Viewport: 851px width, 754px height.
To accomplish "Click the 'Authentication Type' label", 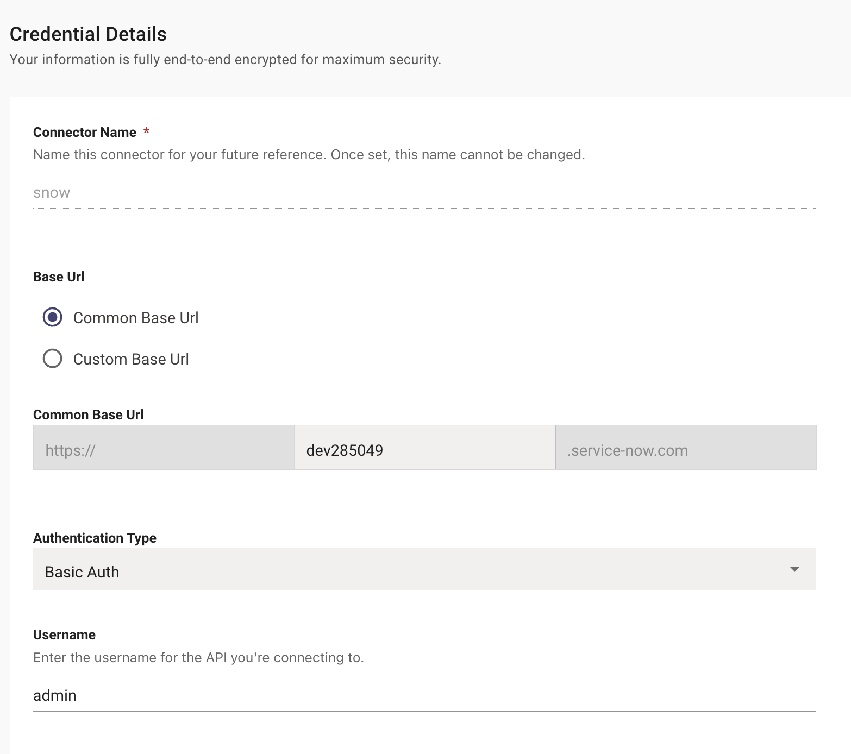I will click(x=95, y=538).
